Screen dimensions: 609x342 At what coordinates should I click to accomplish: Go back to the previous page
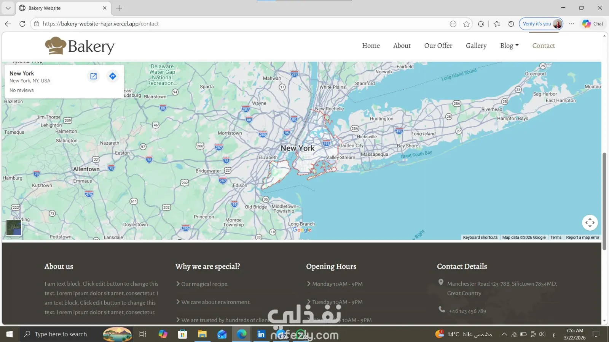[x=8, y=24]
